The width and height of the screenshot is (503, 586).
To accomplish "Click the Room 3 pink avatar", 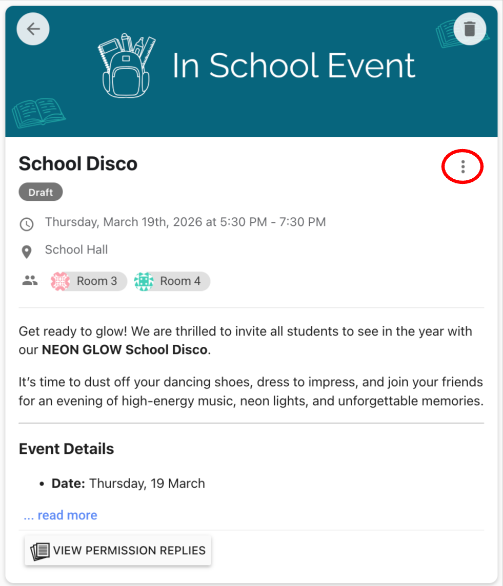I will click(x=61, y=281).
